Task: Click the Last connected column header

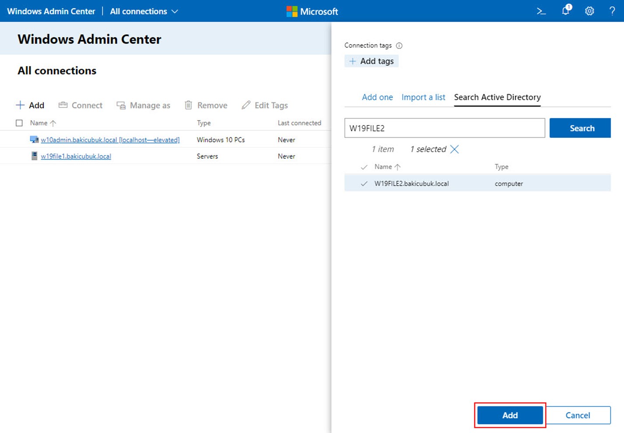Action: pyautogui.click(x=299, y=123)
